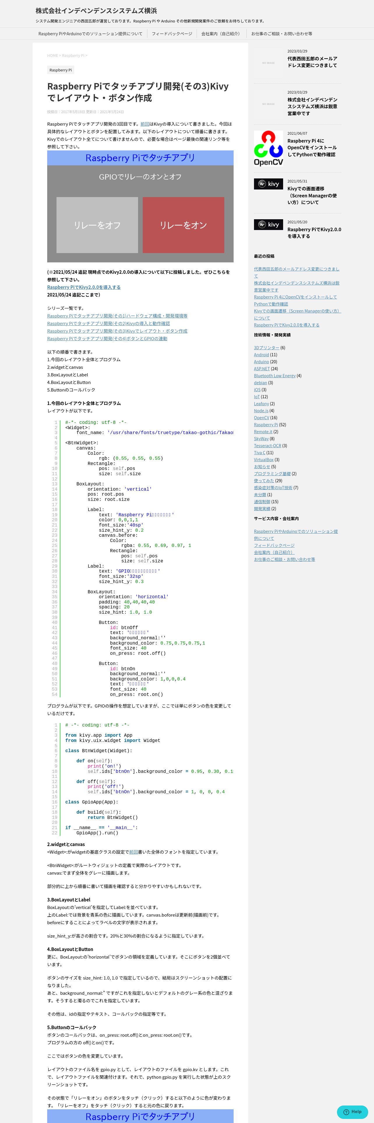This screenshot has width=374, height=1123.
Task: Open フィードバックページ in top navigation
Action: [x=172, y=34]
